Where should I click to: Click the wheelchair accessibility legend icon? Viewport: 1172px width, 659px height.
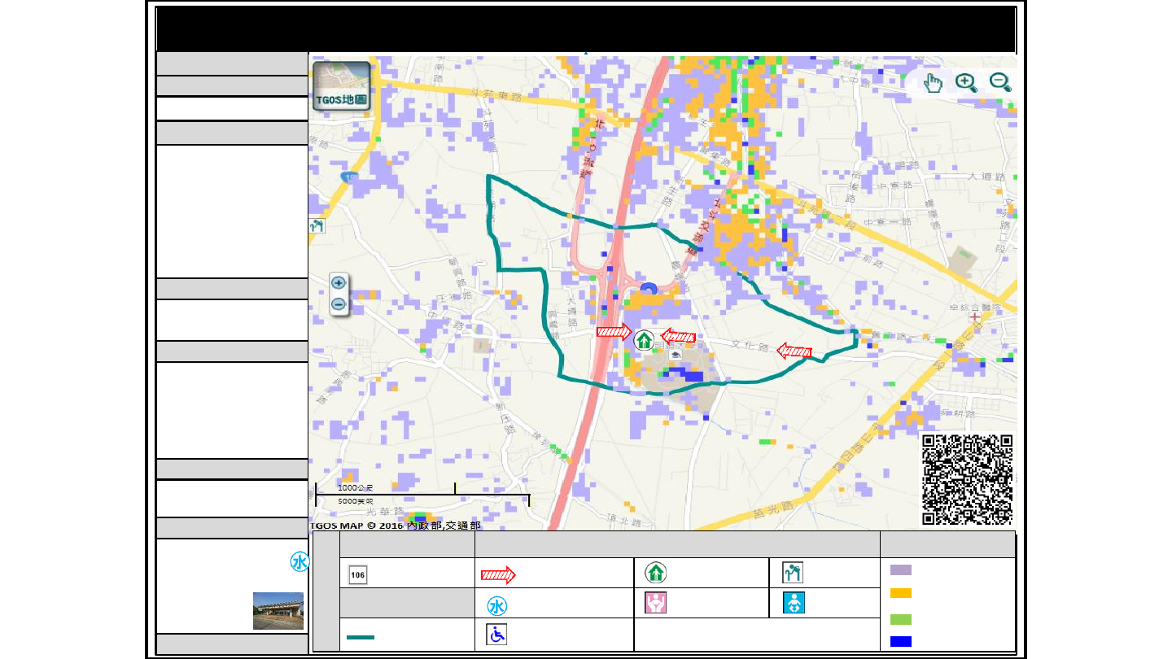pos(496,635)
